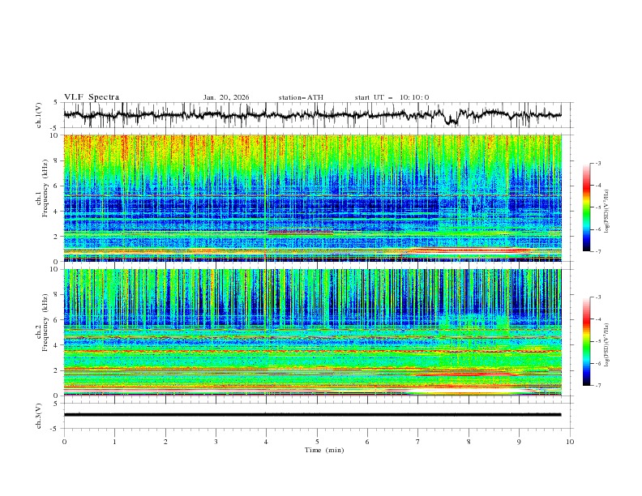642x496 pixels.
Task: Click the 'VLF Spectra' plot title
Action: (92, 97)
